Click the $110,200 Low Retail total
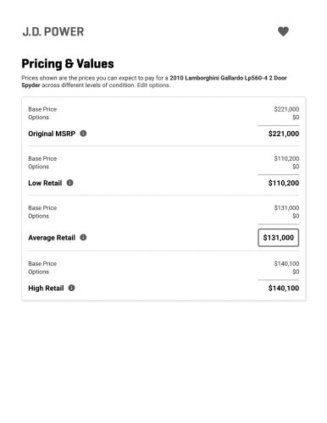The image size is (327, 423). click(284, 183)
